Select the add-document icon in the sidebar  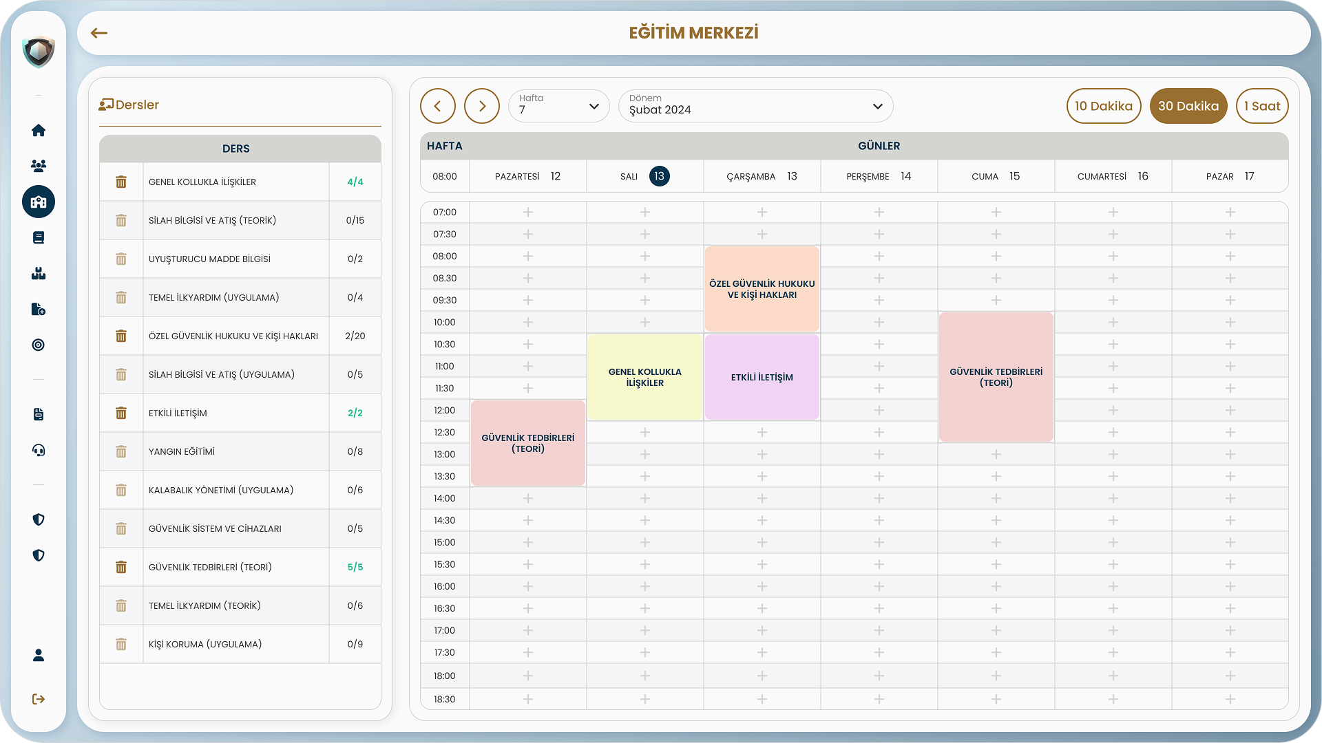click(39, 309)
